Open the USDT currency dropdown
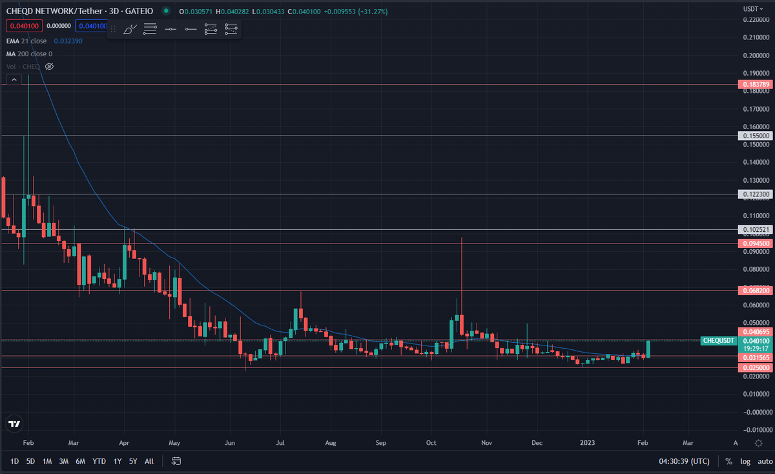The height and width of the screenshot is (474, 775). 753,8
